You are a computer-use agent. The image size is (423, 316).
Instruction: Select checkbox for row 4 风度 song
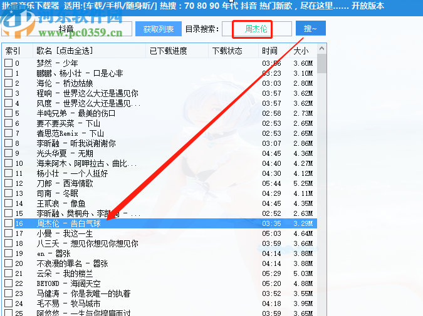[x=8, y=103]
